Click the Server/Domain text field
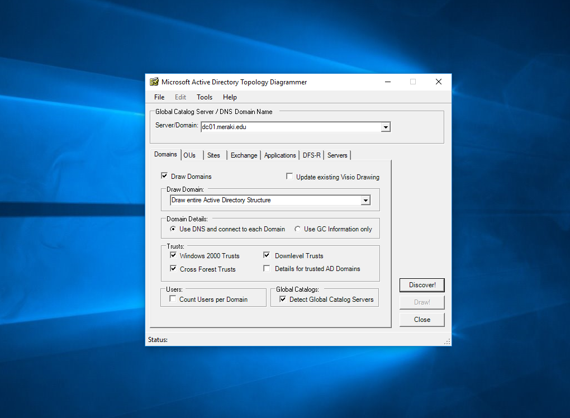Image resolution: width=570 pixels, height=418 pixels. 291,127
